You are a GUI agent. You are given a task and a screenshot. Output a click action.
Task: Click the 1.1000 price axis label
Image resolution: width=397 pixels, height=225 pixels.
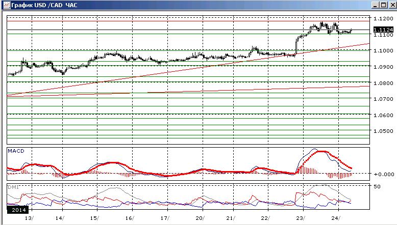coord(383,50)
